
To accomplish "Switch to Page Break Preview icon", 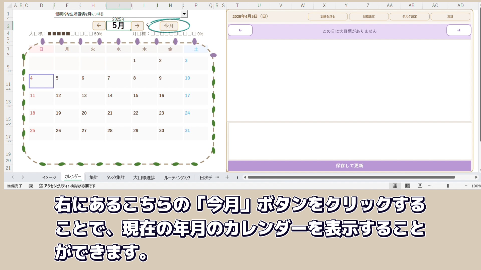I will (420, 186).
